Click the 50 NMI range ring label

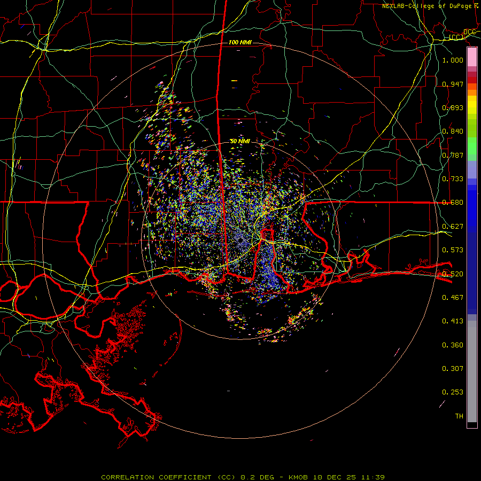coord(240,141)
